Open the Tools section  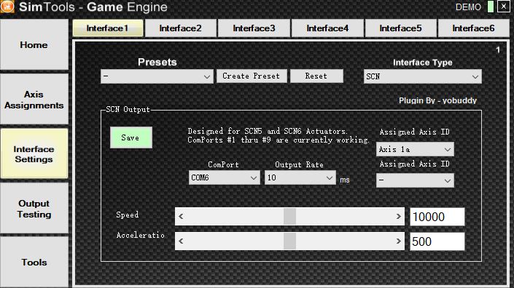(34, 262)
